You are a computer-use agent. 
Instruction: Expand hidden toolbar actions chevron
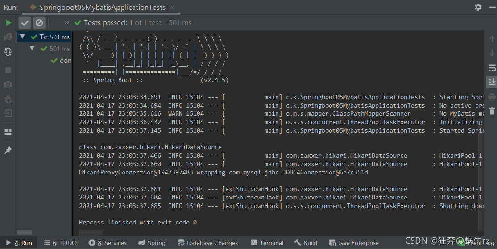click(66, 22)
